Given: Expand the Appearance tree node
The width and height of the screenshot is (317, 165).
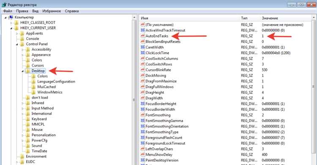Looking at the screenshot, I should click(x=23, y=55).
